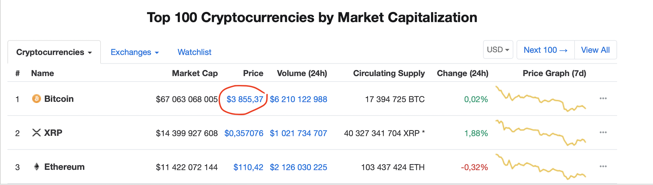Screen dimensions: 653x185
Task: Open the Exchanges dropdown menu
Action: coord(135,52)
